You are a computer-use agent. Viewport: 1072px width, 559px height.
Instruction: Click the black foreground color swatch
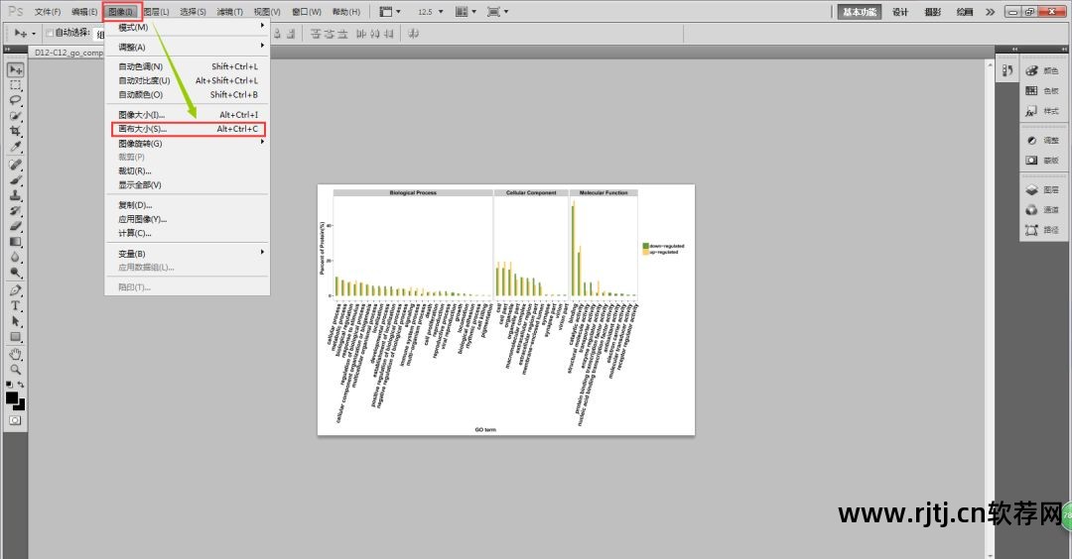click(x=13, y=397)
